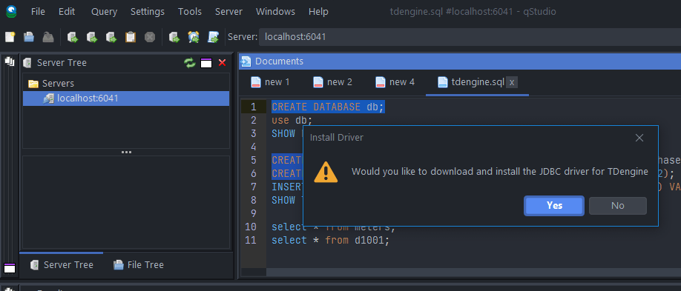This screenshot has height=291, width=681.
Task: Click the qStudio application logo icon
Action: click(x=11, y=11)
